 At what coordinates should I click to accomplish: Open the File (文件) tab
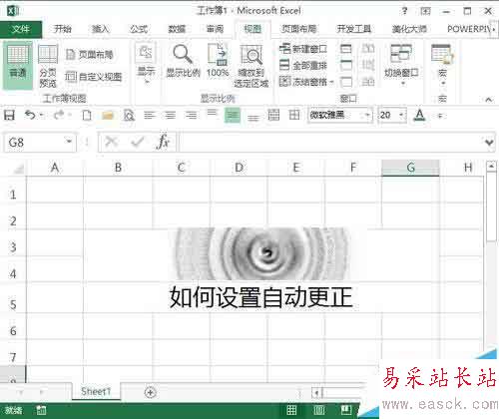pyautogui.click(x=21, y=29)
